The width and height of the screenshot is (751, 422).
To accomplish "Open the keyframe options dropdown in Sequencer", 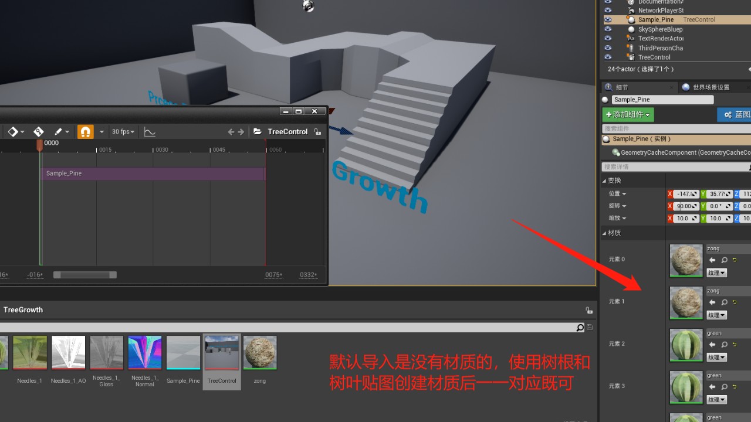I will 22,132.
